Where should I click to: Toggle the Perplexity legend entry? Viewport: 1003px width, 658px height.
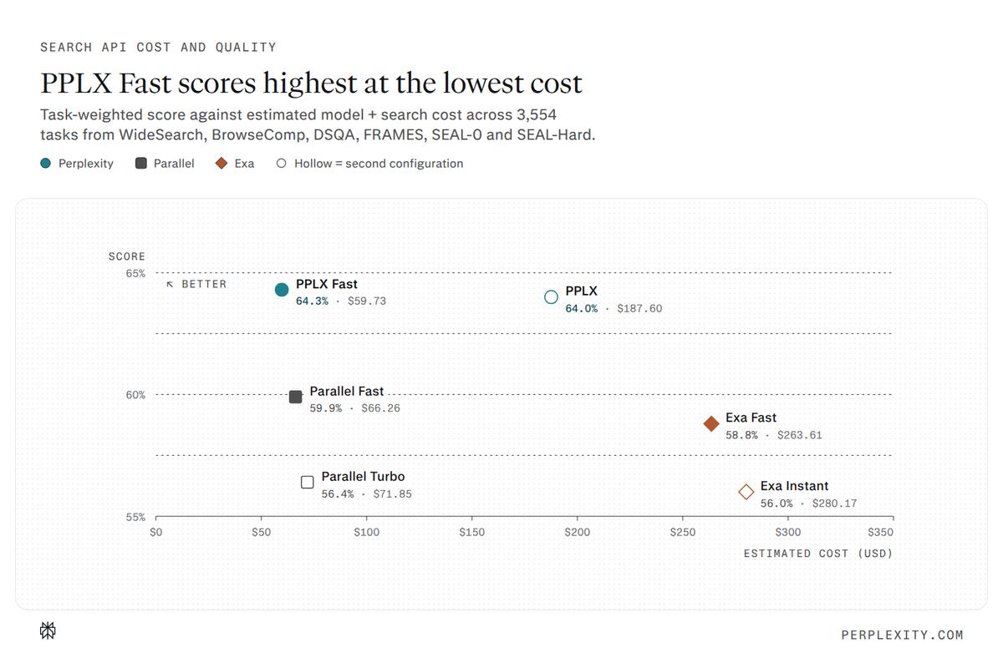[77, 164]
